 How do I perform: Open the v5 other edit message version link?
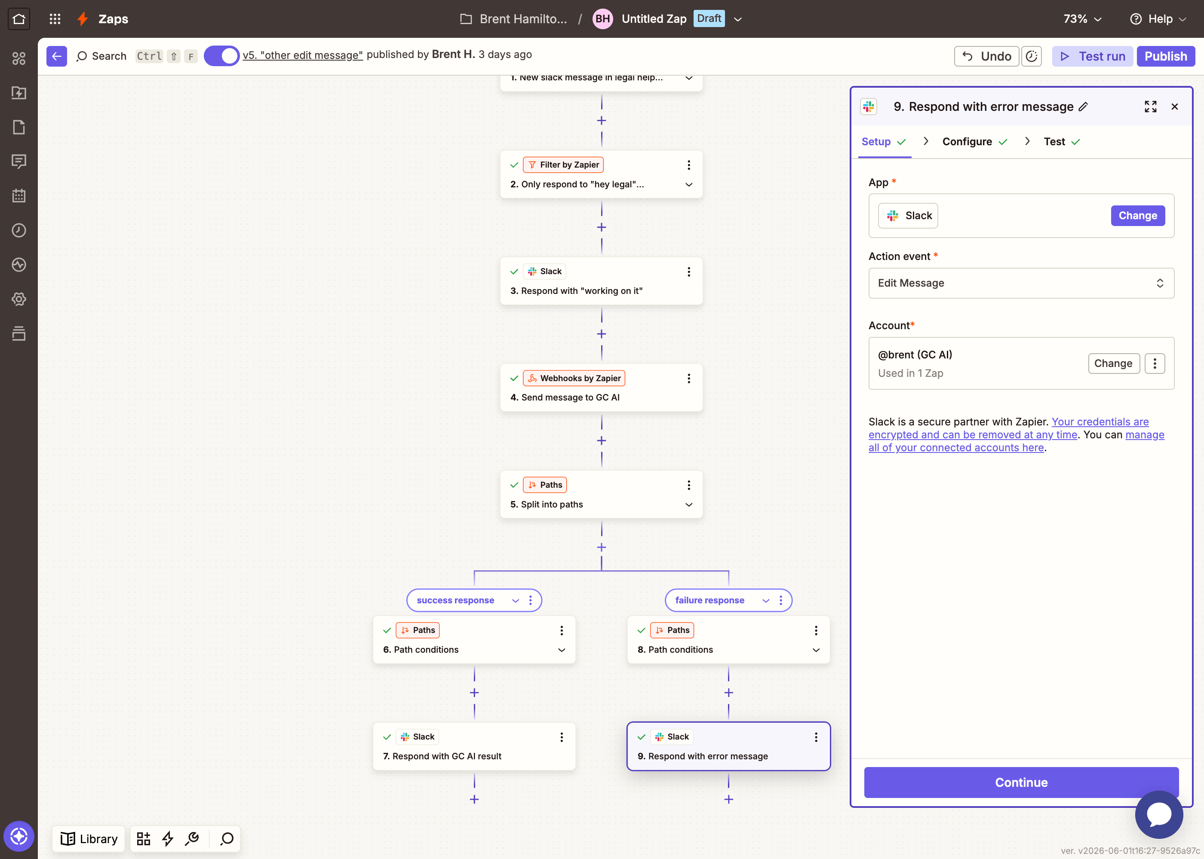(303, 55)
